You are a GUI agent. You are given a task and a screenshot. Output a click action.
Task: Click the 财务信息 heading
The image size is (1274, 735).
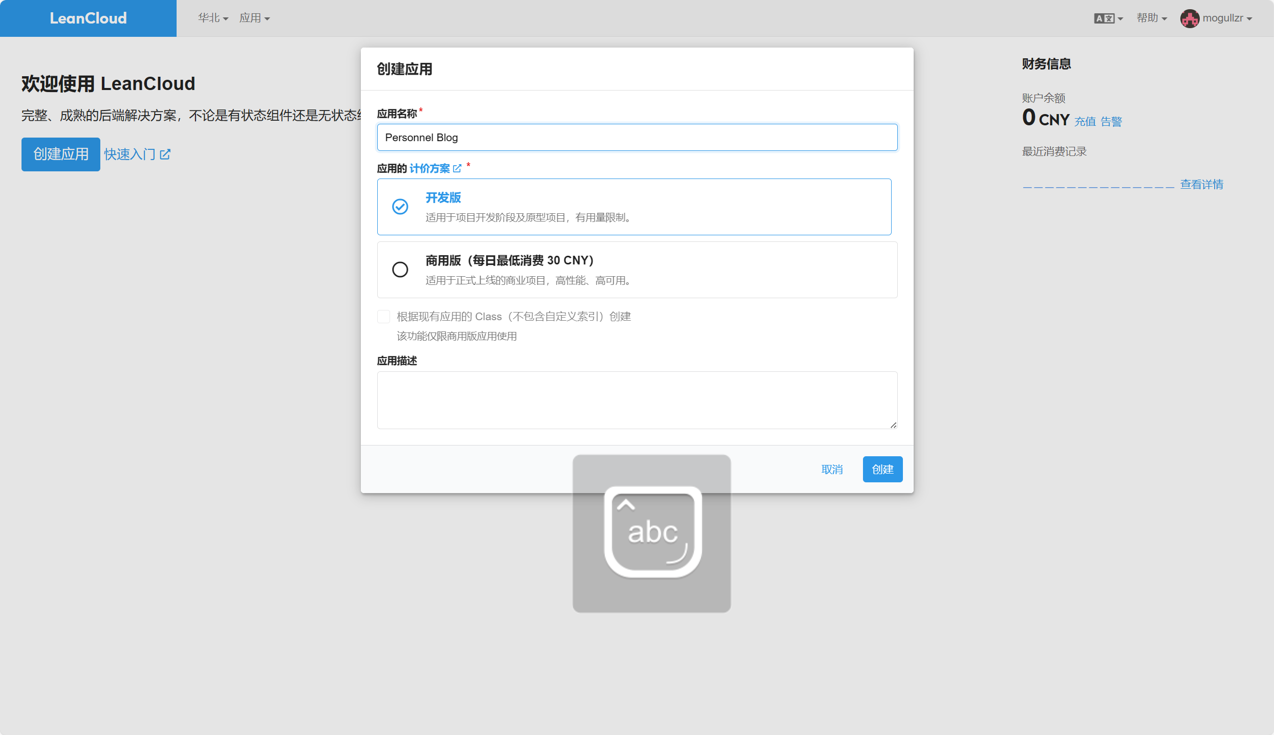point(1047,64)
